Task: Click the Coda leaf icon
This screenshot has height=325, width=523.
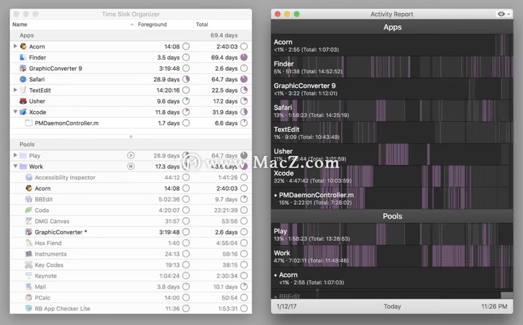Action: tap(29, 210)
